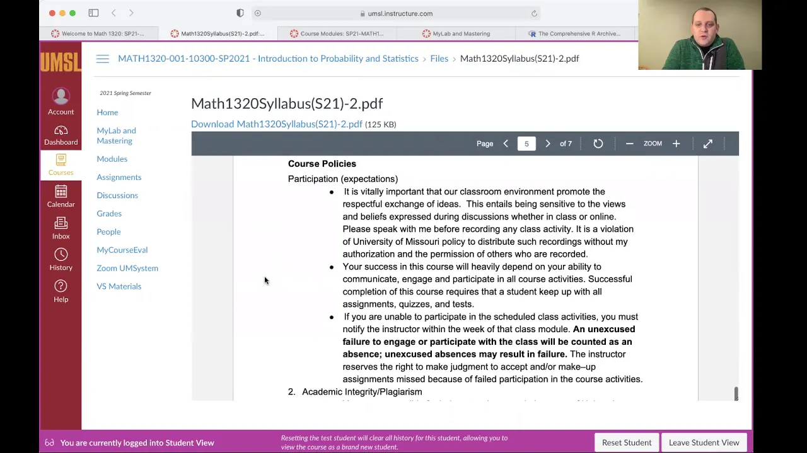
Task: Go to previous PDF page
Action: 506,144
